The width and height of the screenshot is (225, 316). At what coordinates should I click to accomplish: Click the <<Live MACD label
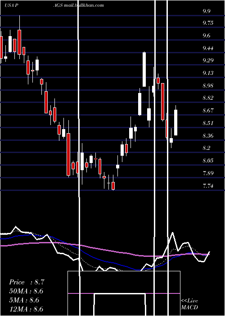pyautogui.click(x=189, y=304)
